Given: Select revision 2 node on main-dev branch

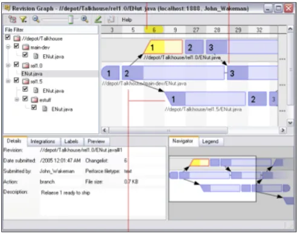Looking at the screenshot, I should coord(173,73).
